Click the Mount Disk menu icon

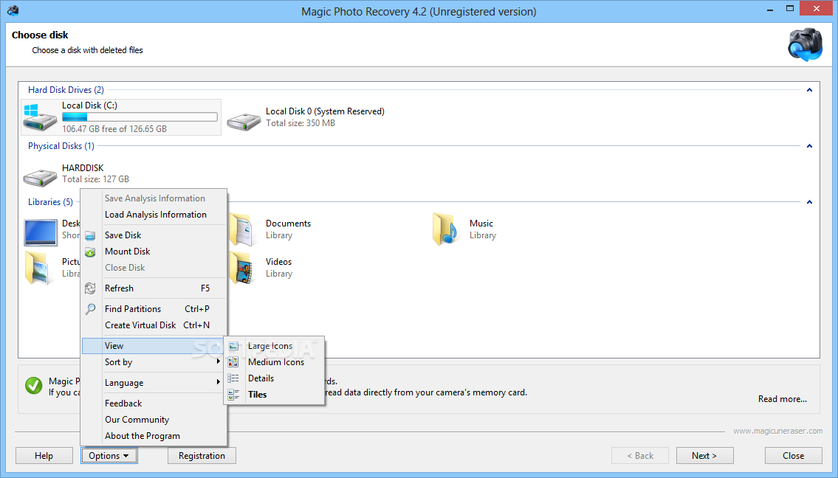click(90, 252)
